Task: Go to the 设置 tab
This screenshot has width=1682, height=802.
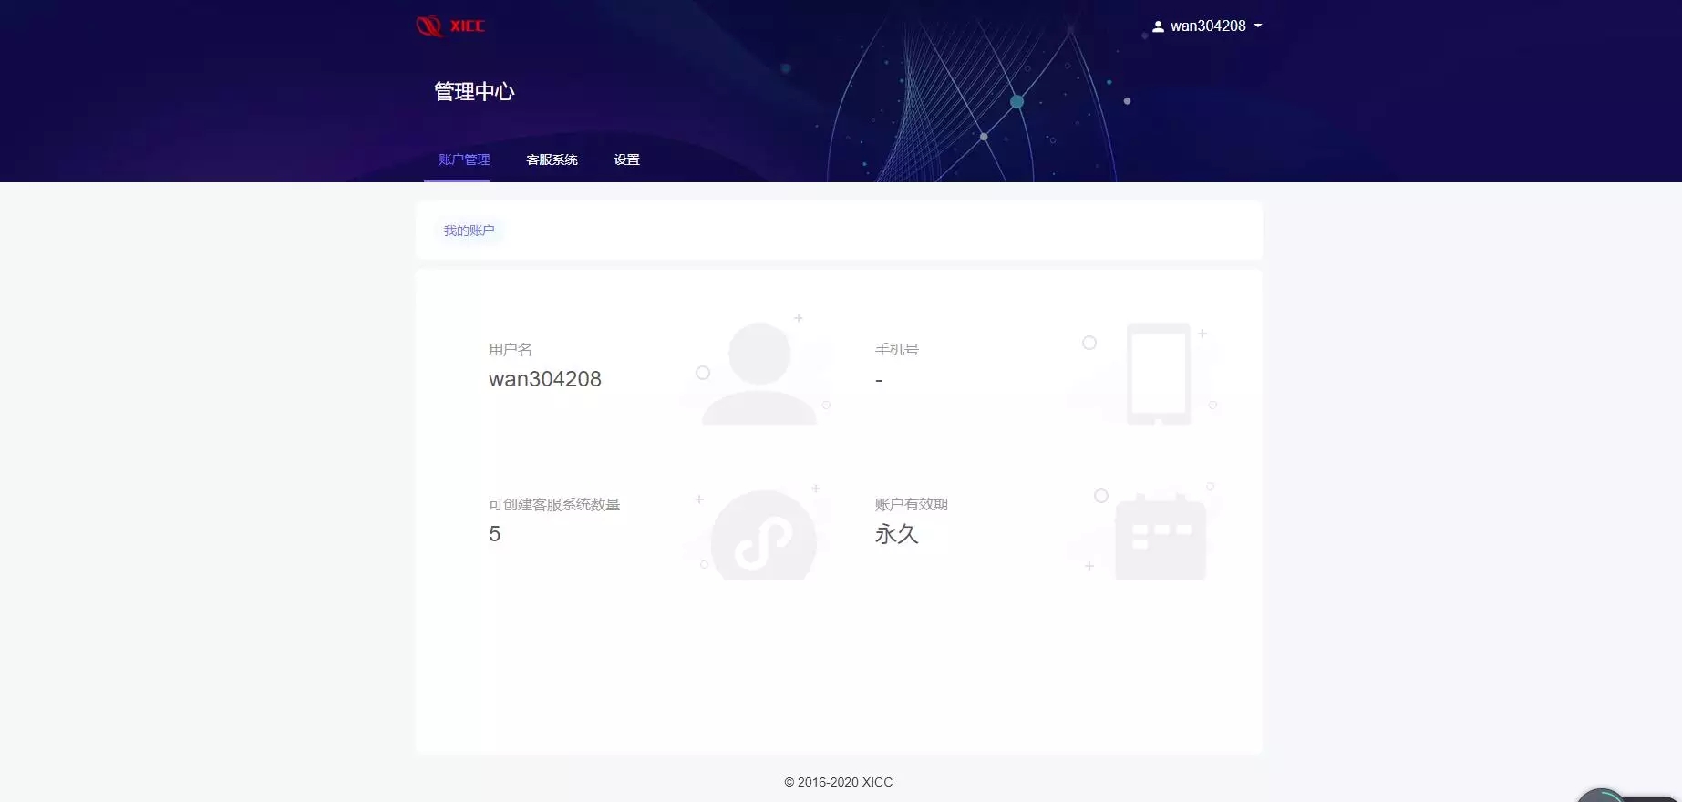Action: pos(626,159)
